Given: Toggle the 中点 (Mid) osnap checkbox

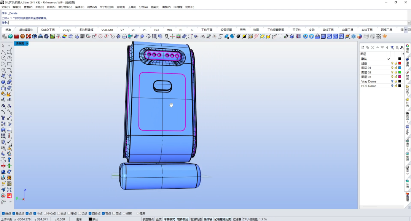Looking at the screenshot, I should click(x=35, y=213).
